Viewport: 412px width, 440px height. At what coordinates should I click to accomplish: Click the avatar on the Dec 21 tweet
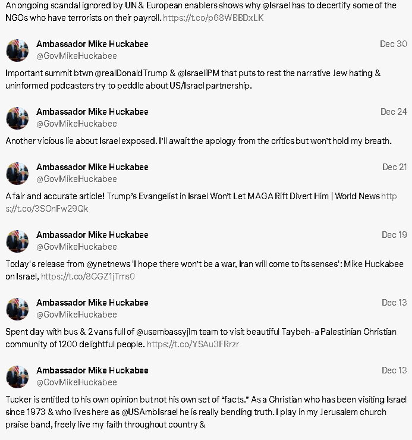[17, 174]
